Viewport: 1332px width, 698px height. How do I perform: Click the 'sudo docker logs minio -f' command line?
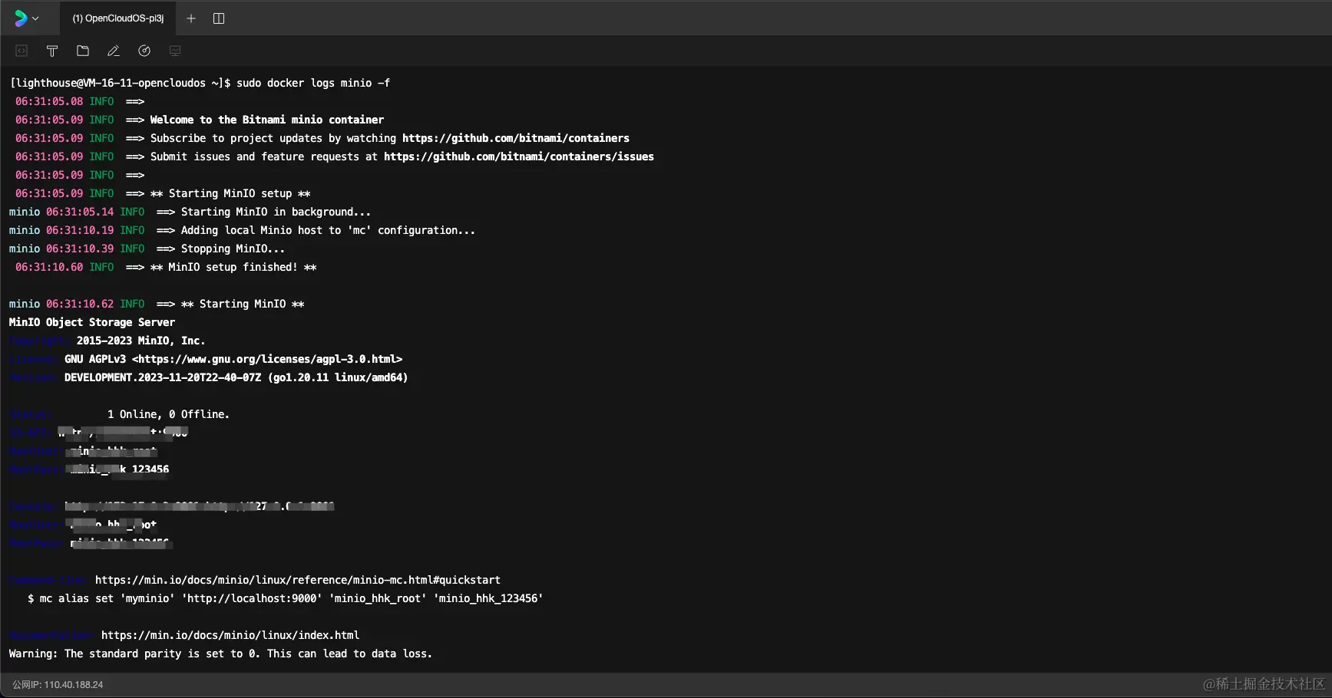click(313, 83)
